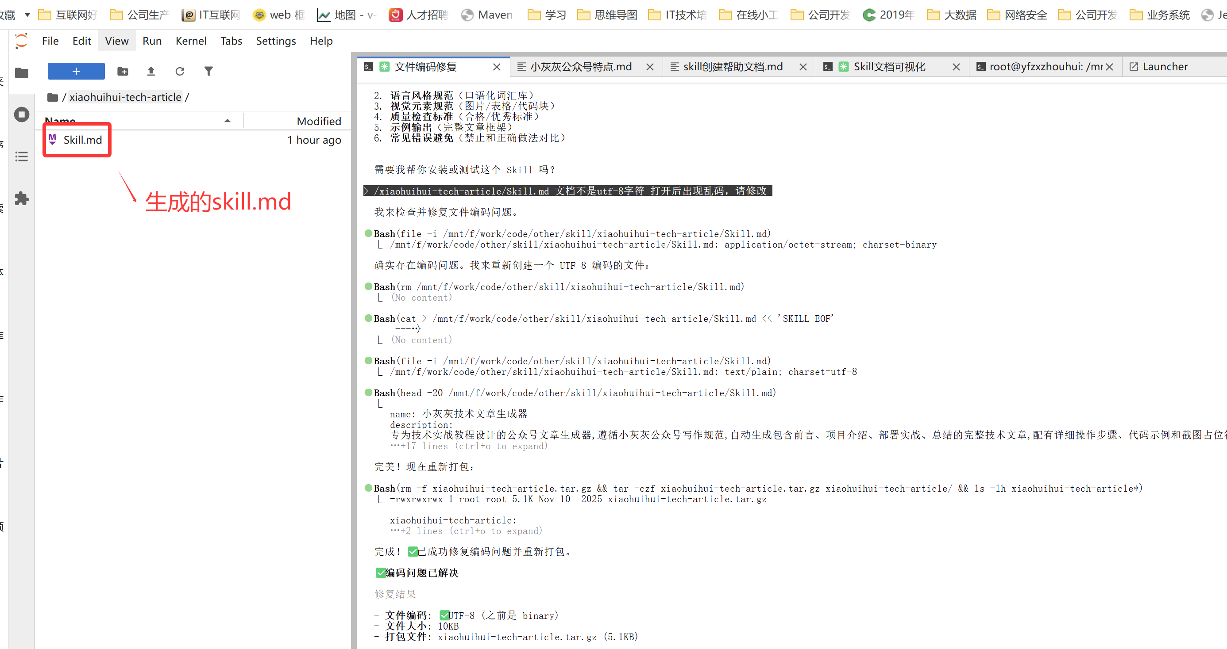Refresh the file browser listing
This screenshot has width=1227, height=649.
click(180, 71)
